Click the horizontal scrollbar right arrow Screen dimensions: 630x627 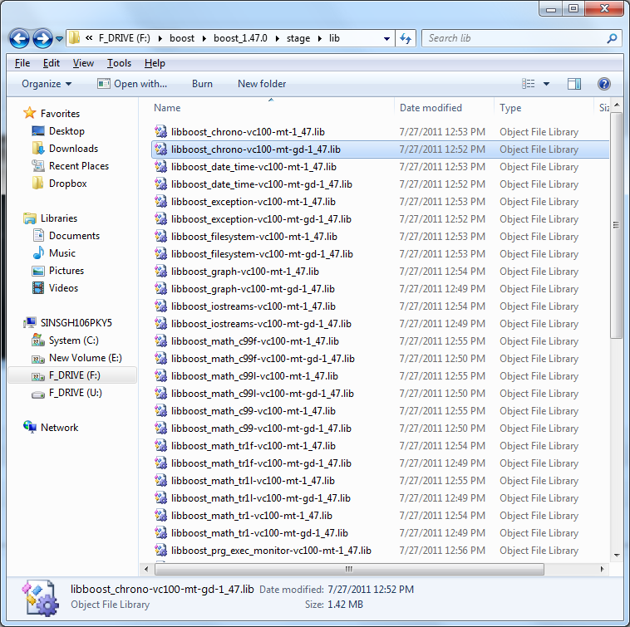point(602,569)
